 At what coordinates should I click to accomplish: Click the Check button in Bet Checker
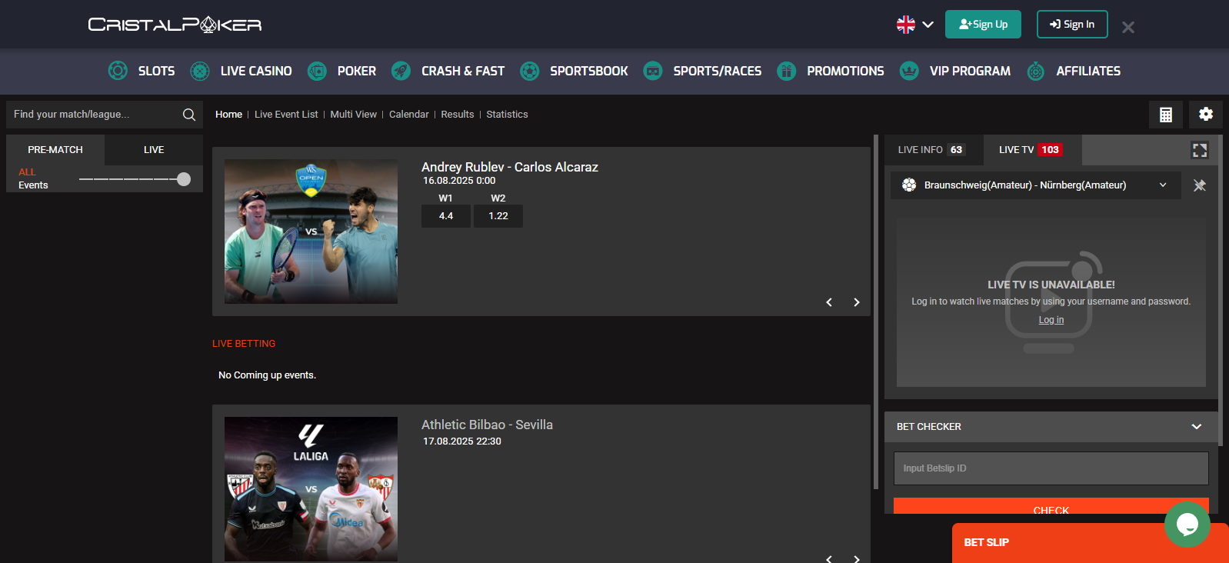click(x=1051, y=506)
